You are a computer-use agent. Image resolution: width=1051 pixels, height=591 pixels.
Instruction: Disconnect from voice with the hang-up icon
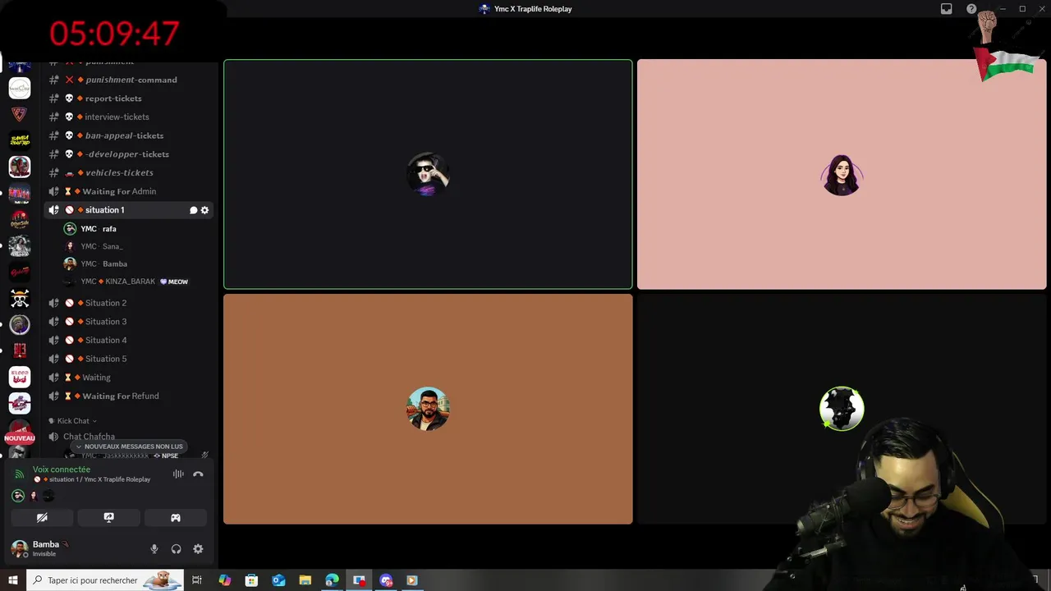tap(198, 474)
